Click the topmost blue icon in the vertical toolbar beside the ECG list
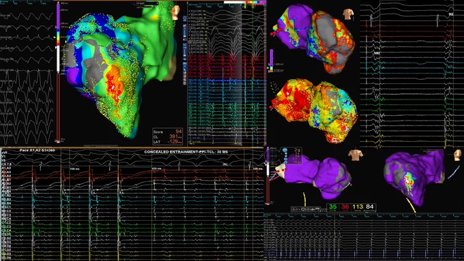The height and width of the screenshot is (261, 464). [x=185, y=18]
